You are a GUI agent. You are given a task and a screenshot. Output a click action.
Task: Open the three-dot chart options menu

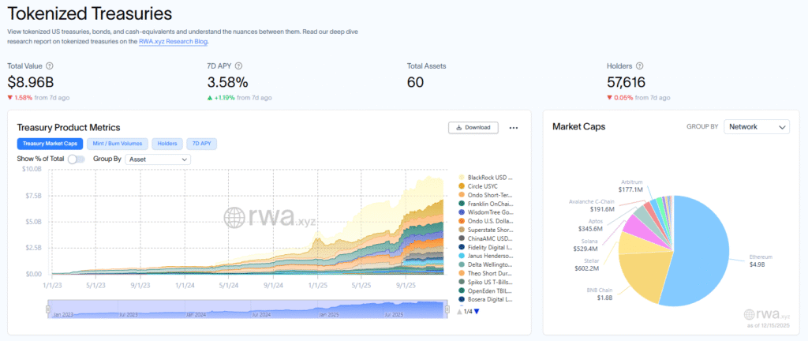514,127
